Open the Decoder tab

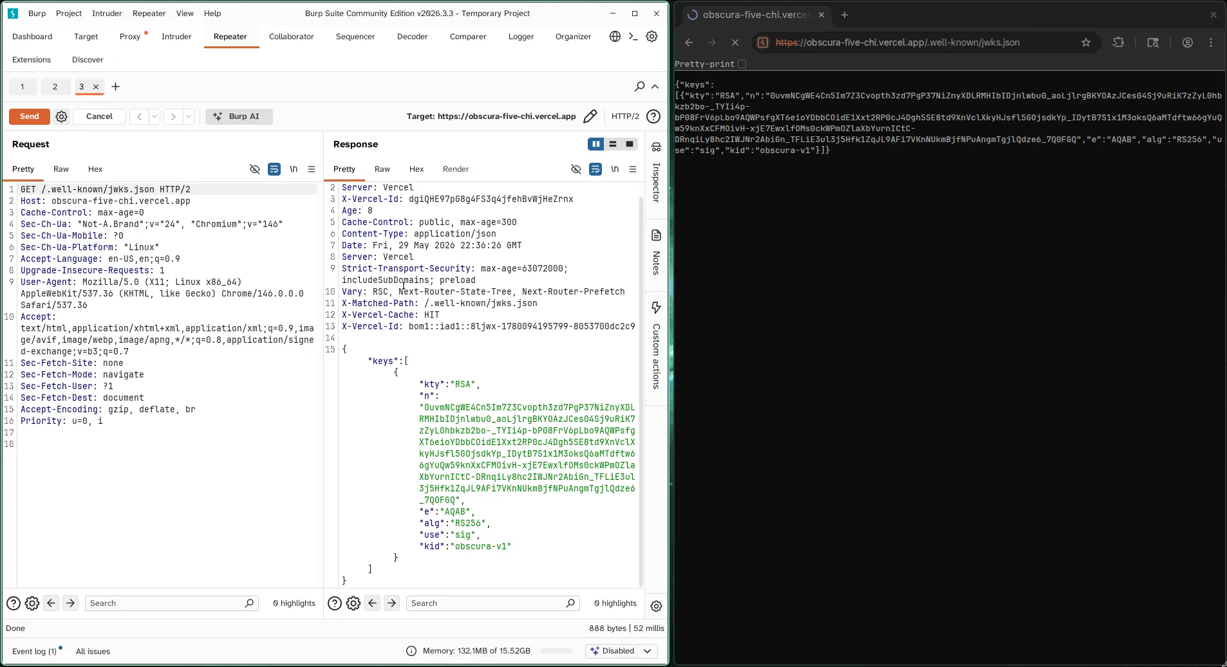click(412, 37)
